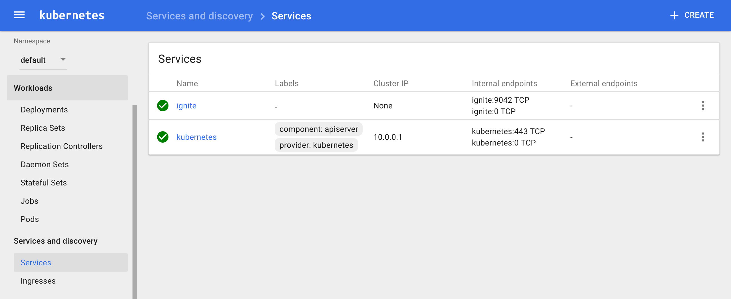This screenshot has width=731, height=299.
Task: Click the Name column header
Action: (x=187, y=83)
